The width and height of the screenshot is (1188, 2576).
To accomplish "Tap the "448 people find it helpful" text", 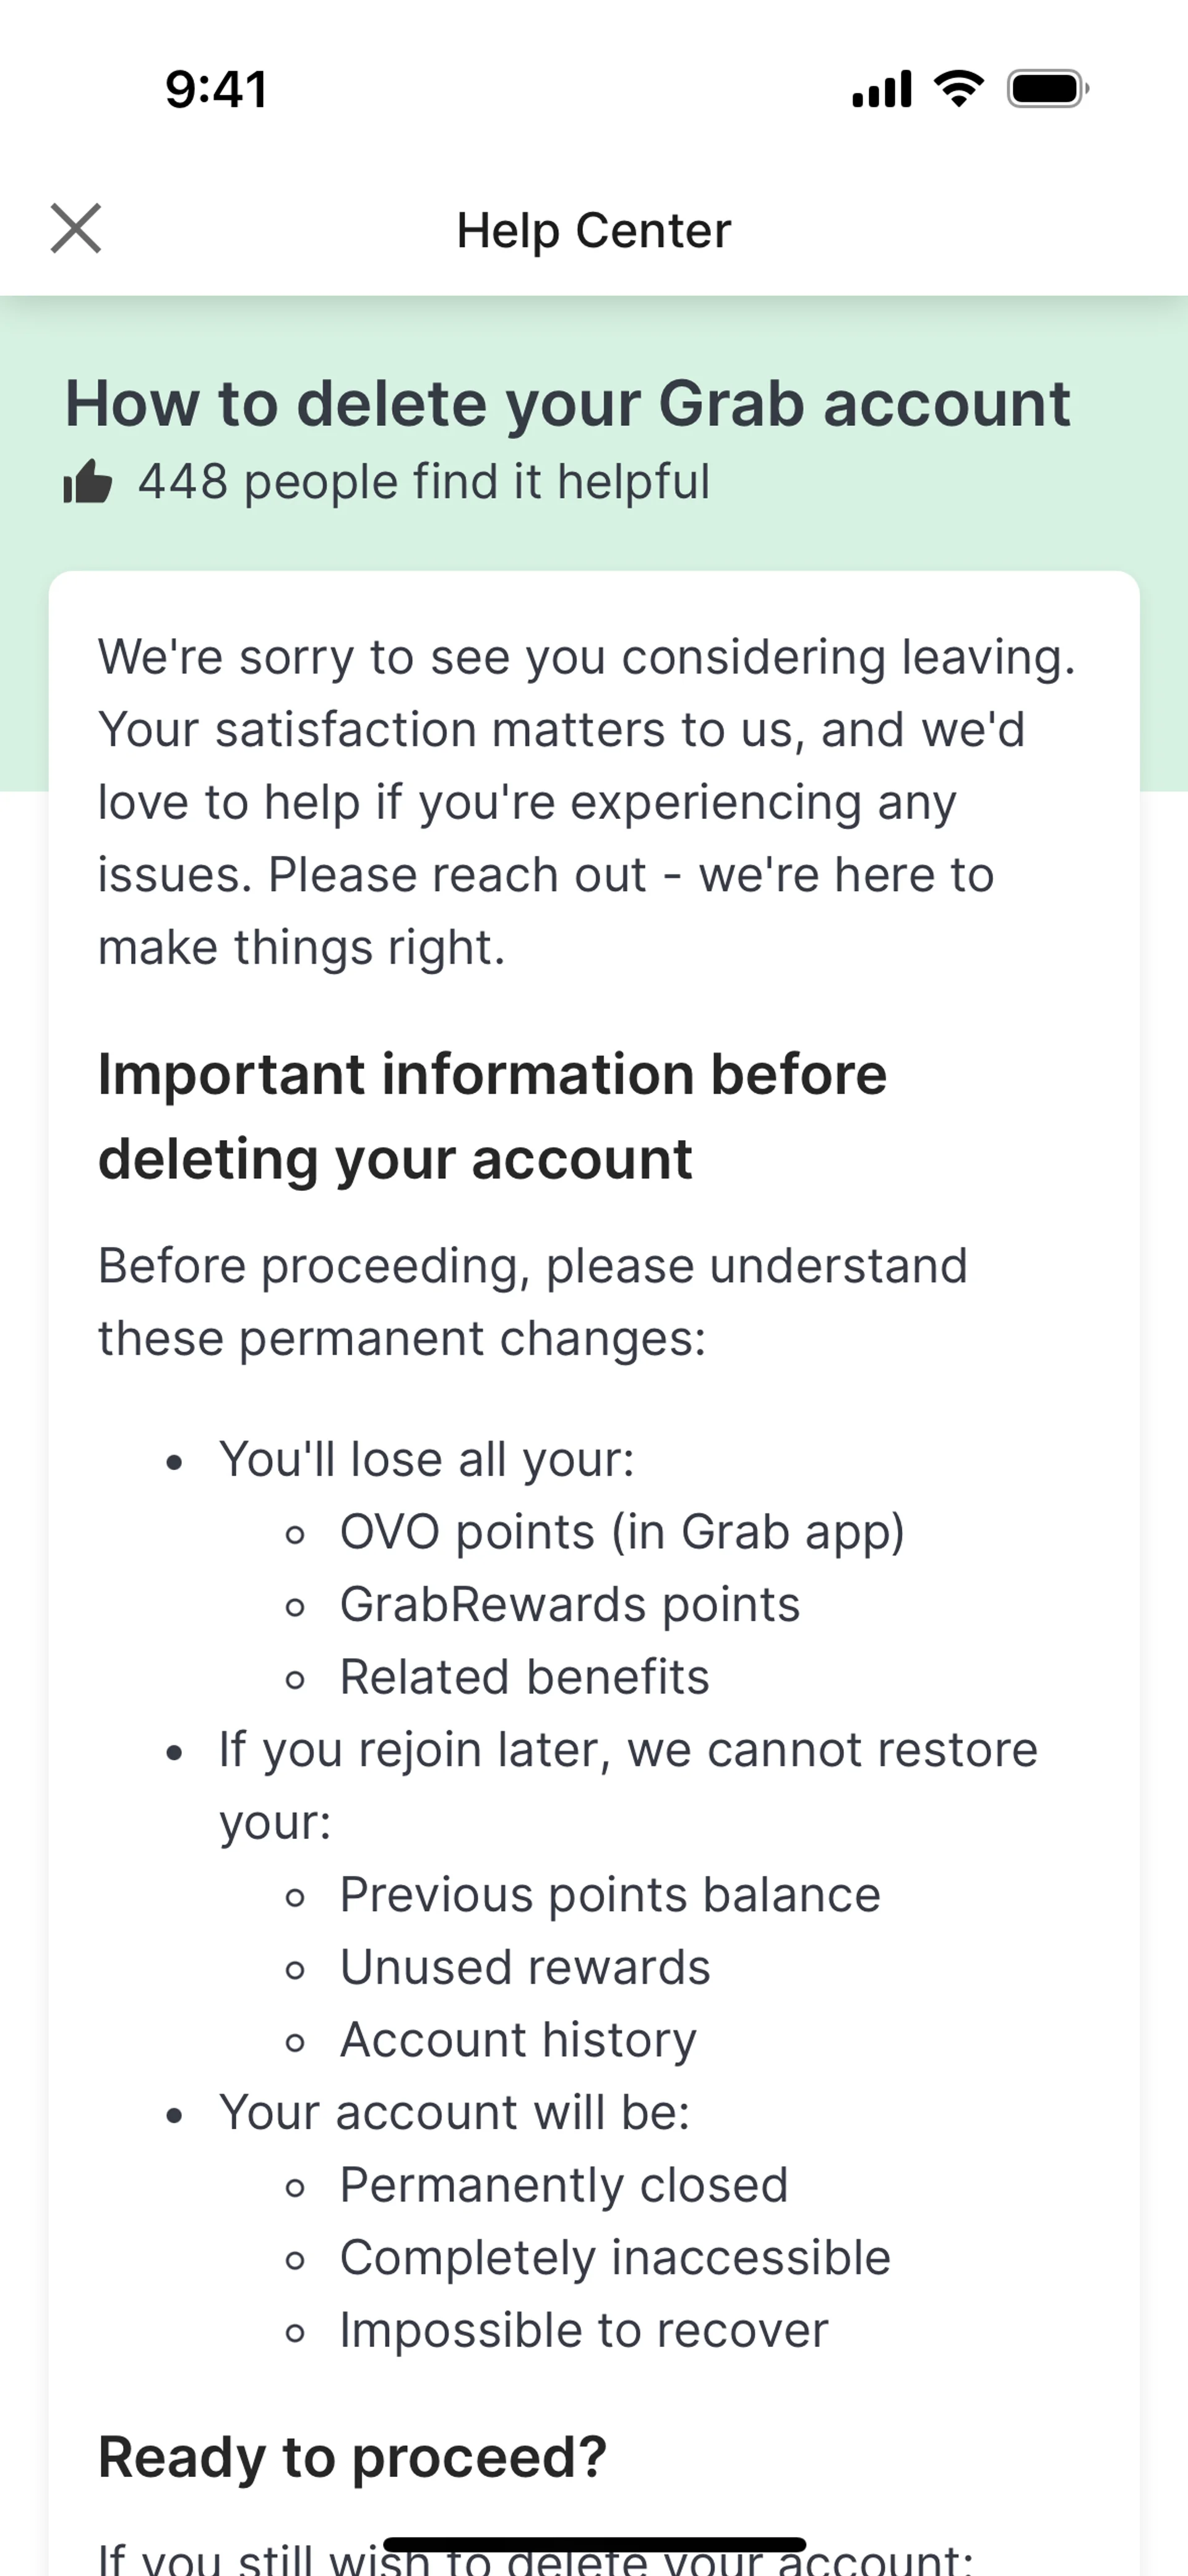I will click(x=424, y=482).
